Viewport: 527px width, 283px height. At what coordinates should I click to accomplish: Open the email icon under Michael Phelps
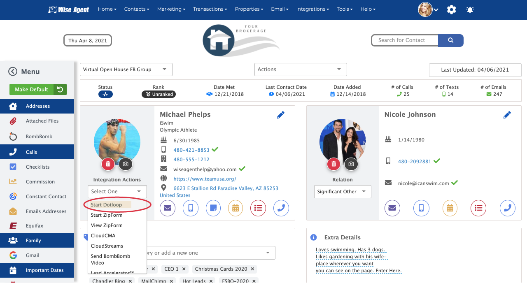click(167, 208)
